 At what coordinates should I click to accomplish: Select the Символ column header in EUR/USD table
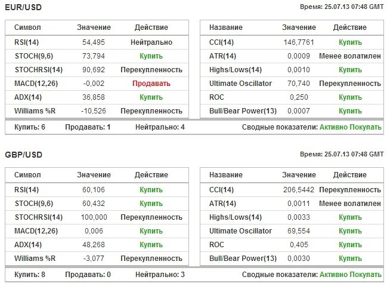27,27
